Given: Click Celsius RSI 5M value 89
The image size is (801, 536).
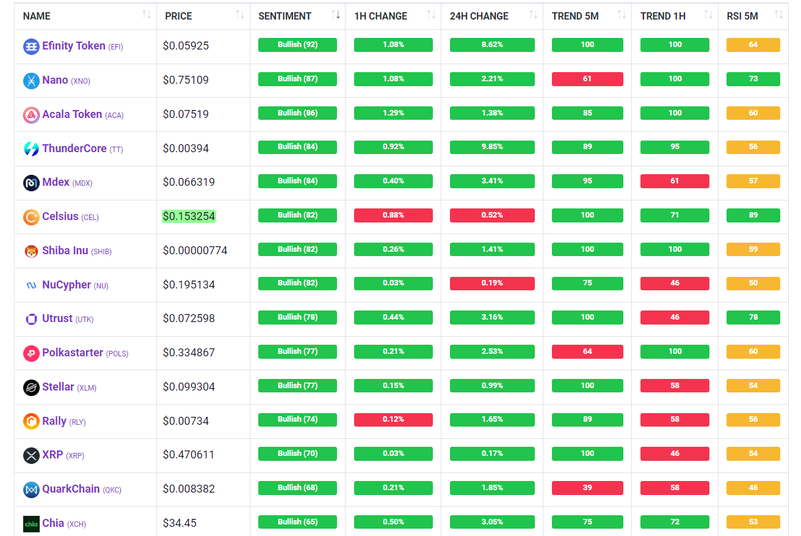Looking at the screenshot, I should click(753, 215).
